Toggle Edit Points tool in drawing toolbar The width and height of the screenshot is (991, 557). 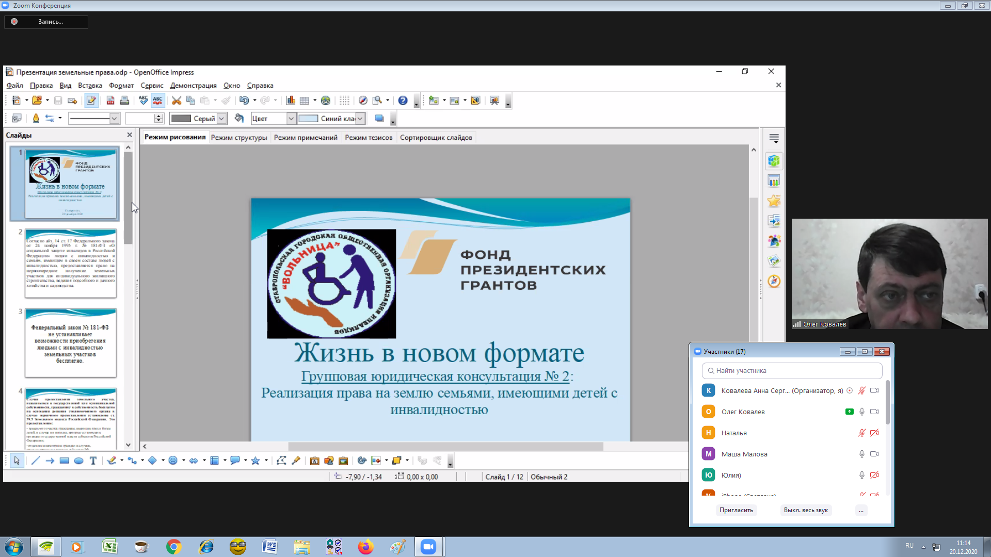281,461
